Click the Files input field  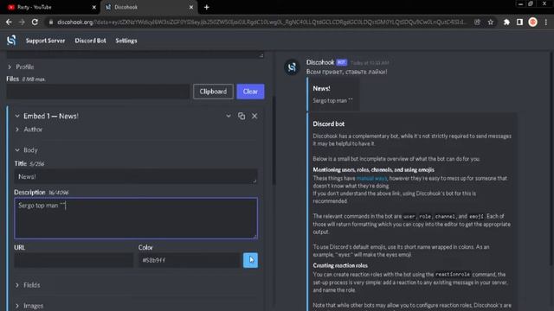tap(98, 92)
